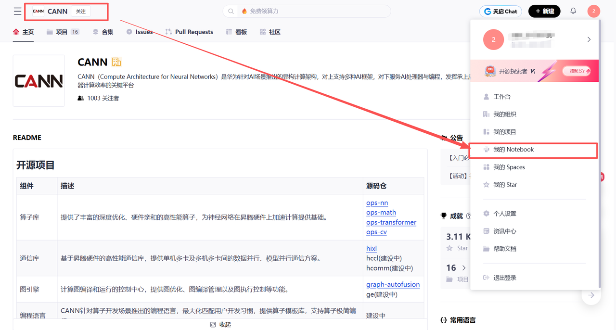Click the 关注 follow button
This screenshot has width=616, height=330.
[x=81, y=11]
